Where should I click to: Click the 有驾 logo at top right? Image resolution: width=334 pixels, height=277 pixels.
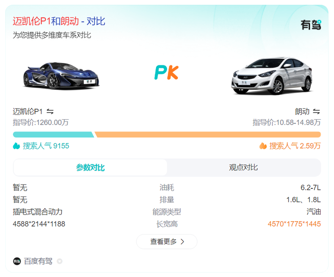[x=311, y=25]
